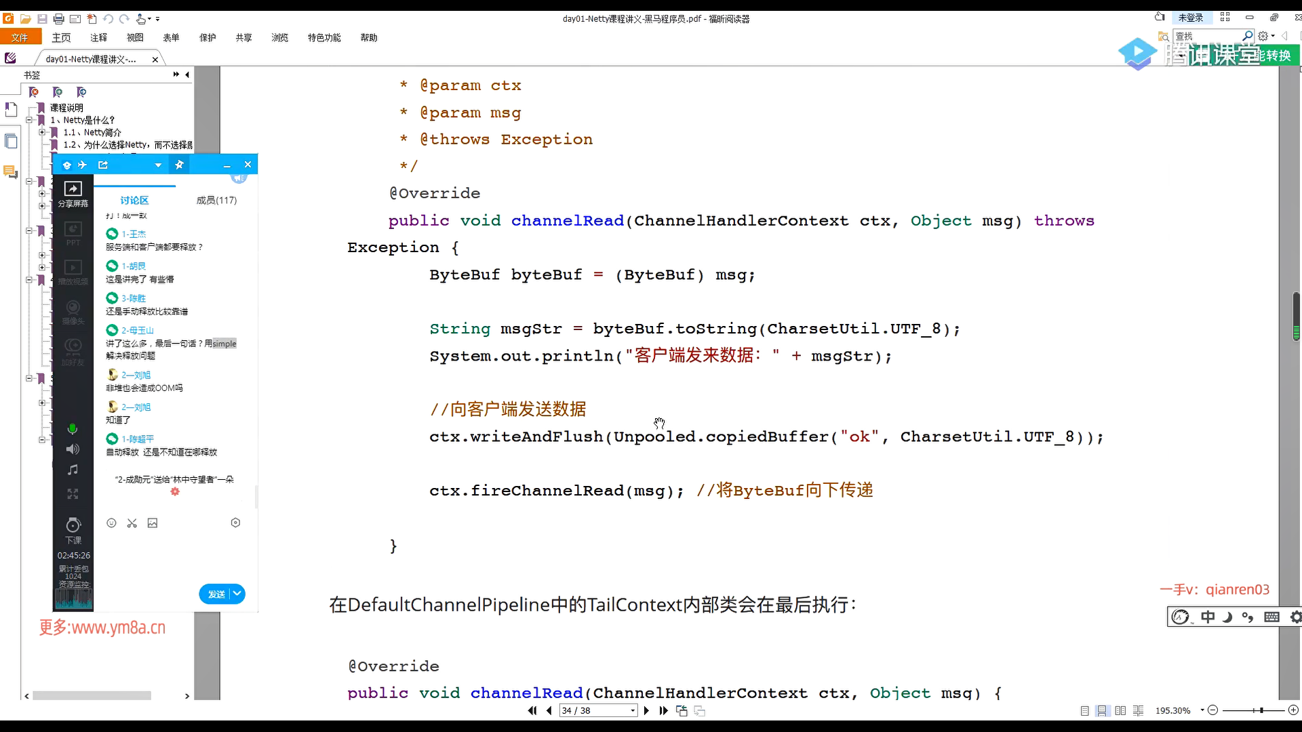Viewport: 1302px width, 732px height.
Task: Toggle the microphone in classroom panel
Action: point(73,429)
